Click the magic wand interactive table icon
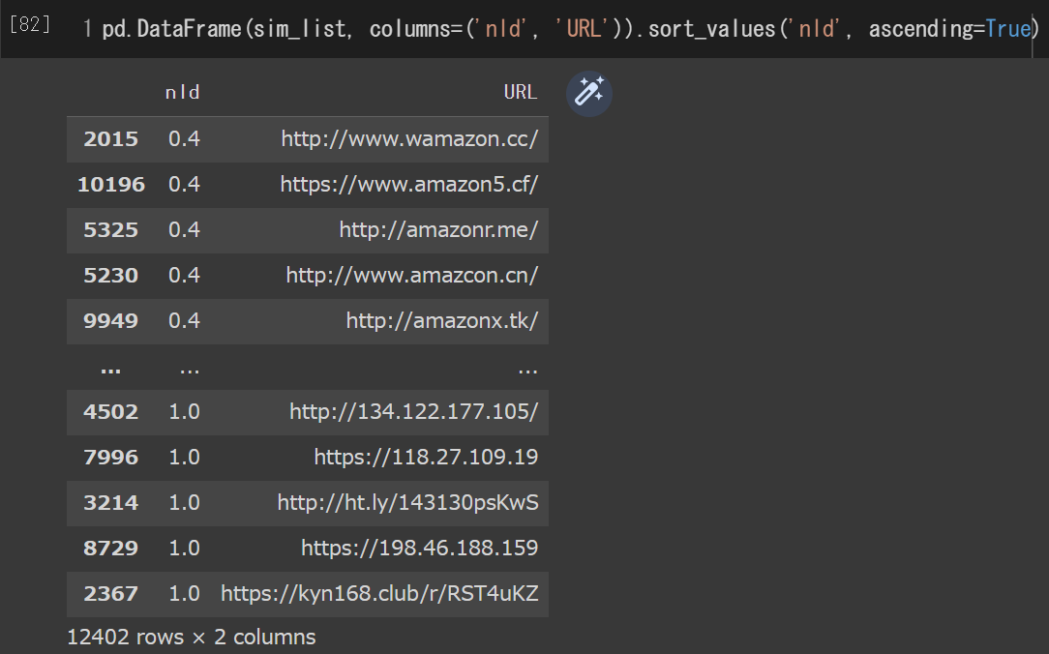Screen dimensions: 1049x654 (x=589, y=93)
